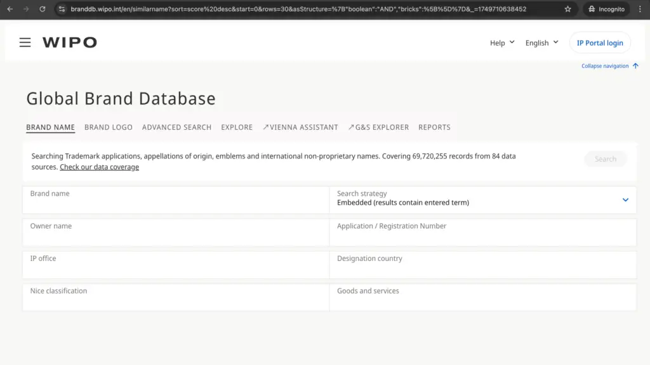Screen dimensions: 650x365
Task: Open the hamburger navigation menu
Action: (25, 42)
